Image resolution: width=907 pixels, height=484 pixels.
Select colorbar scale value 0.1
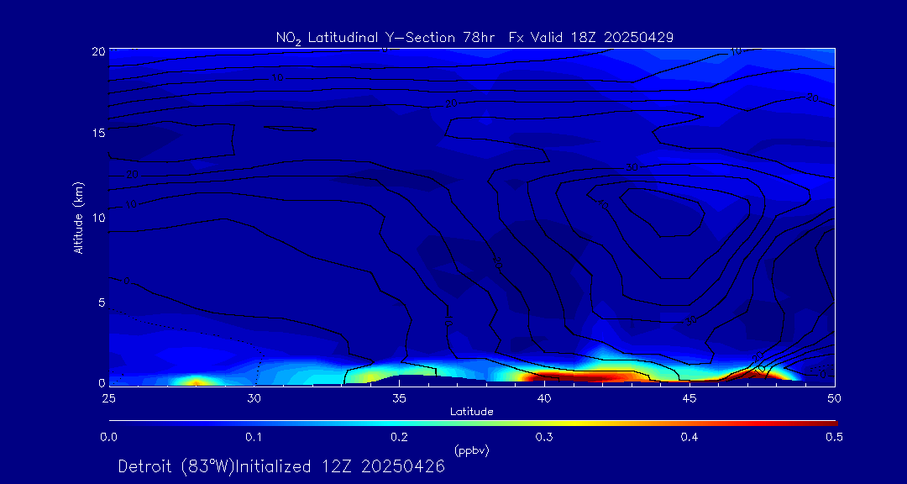point(254,437)
